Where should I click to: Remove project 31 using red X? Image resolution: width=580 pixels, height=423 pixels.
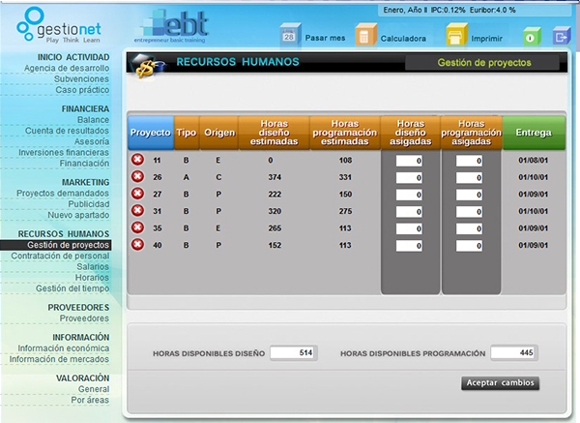137,210
